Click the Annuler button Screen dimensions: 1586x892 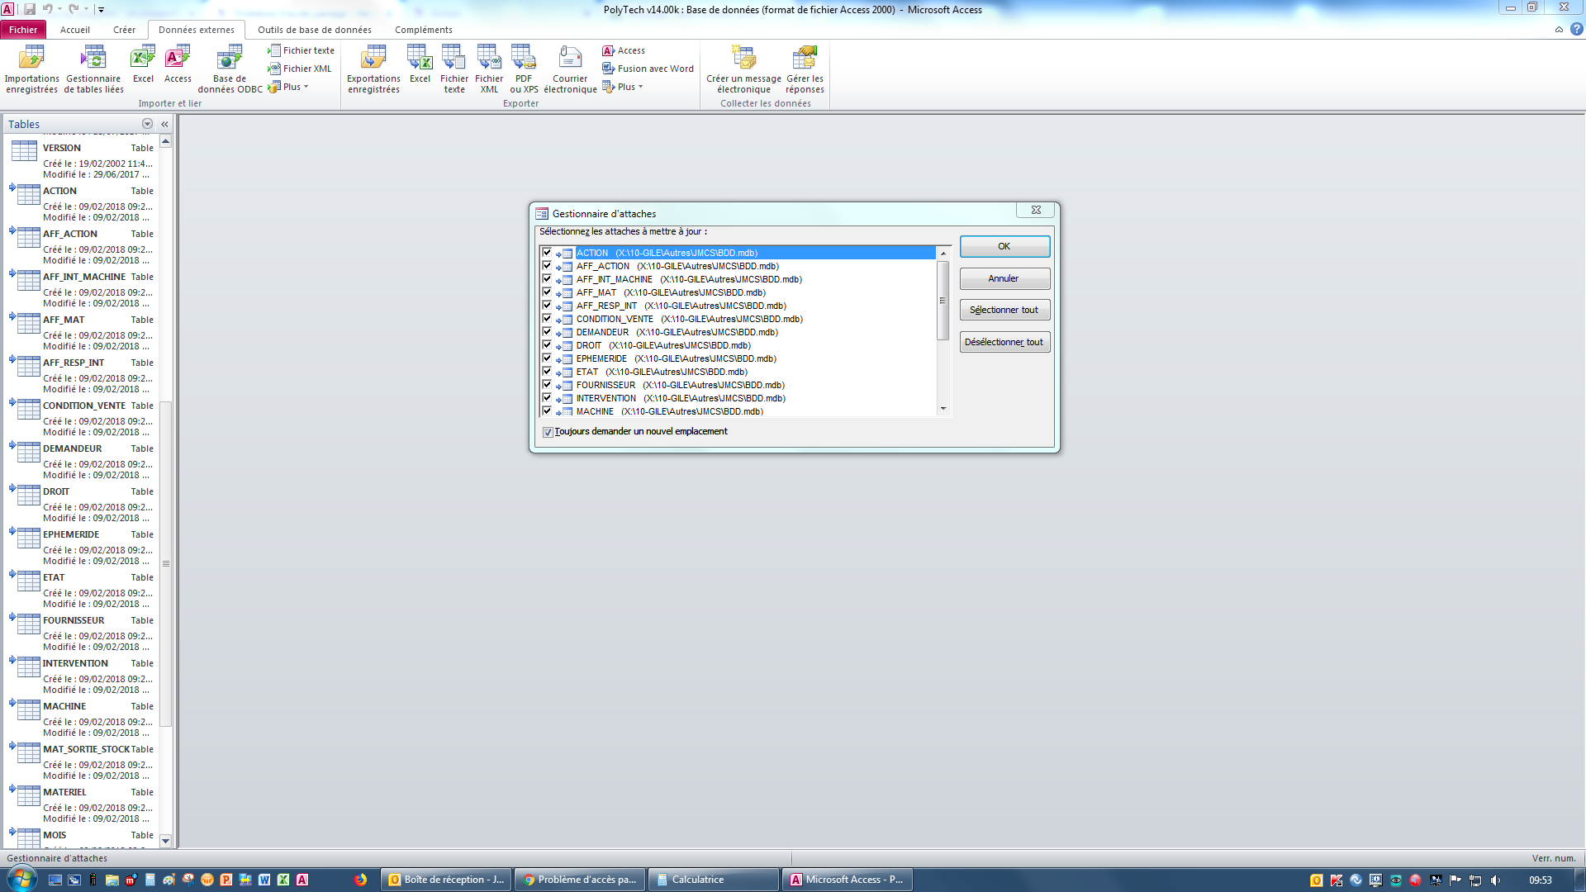[1004, 278]
